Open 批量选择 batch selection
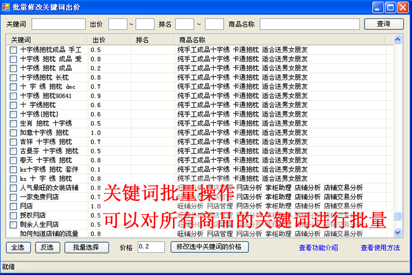412x275 pixels. pos(86,247)
